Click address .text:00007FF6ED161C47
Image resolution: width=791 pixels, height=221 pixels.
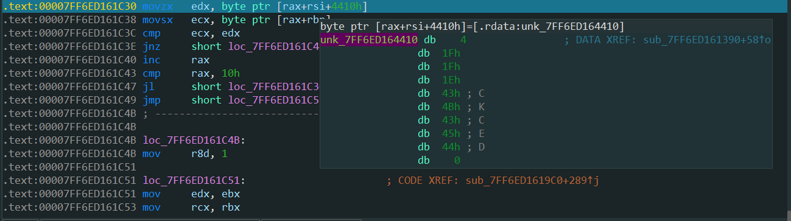pos(70,86)
